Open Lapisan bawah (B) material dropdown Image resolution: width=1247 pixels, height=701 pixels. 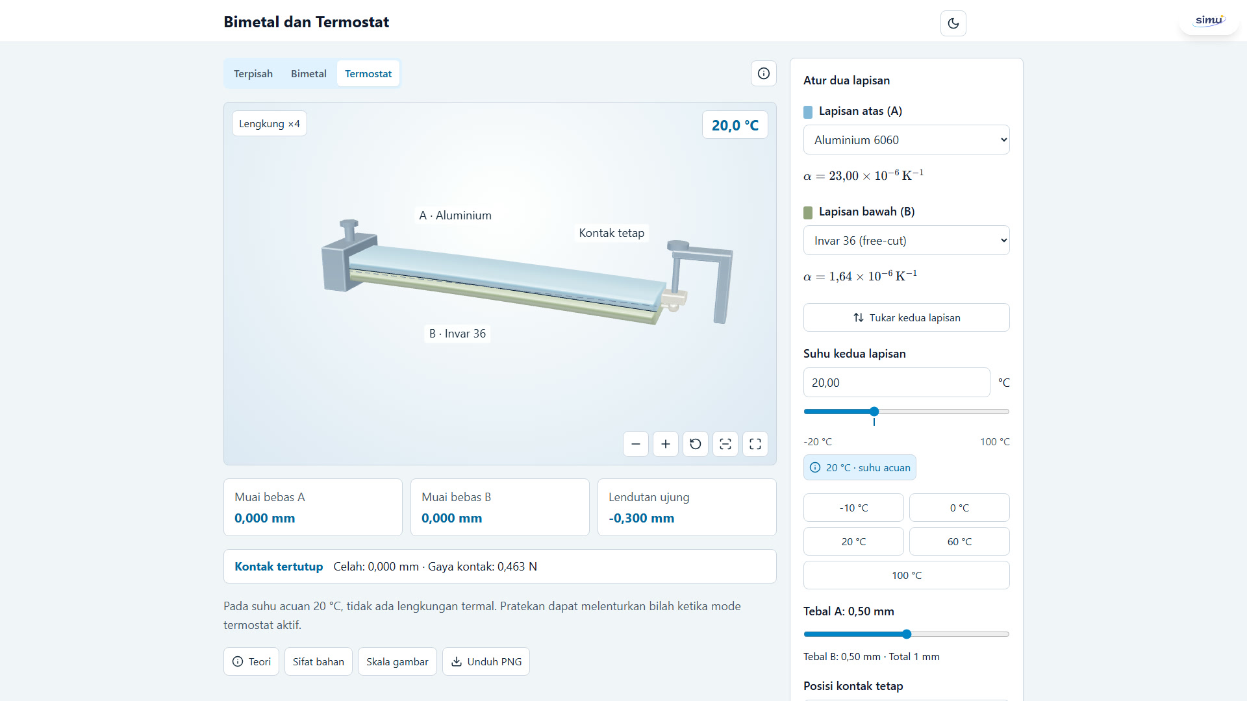907,240
